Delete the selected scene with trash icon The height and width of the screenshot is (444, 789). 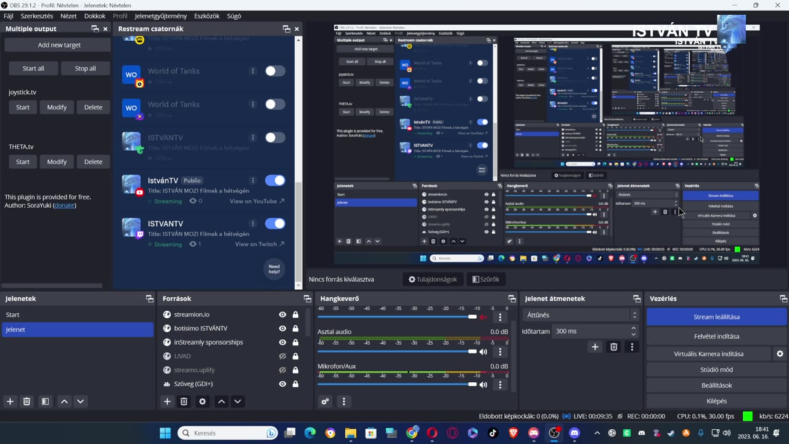(x=27, y=401)
